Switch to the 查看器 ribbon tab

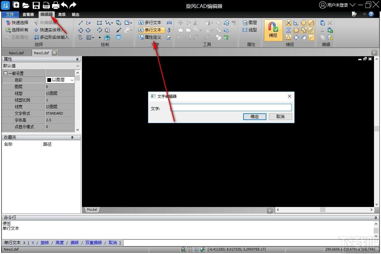coord(28,14)
